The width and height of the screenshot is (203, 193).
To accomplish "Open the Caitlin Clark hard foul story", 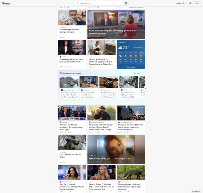I will [71, 60].
